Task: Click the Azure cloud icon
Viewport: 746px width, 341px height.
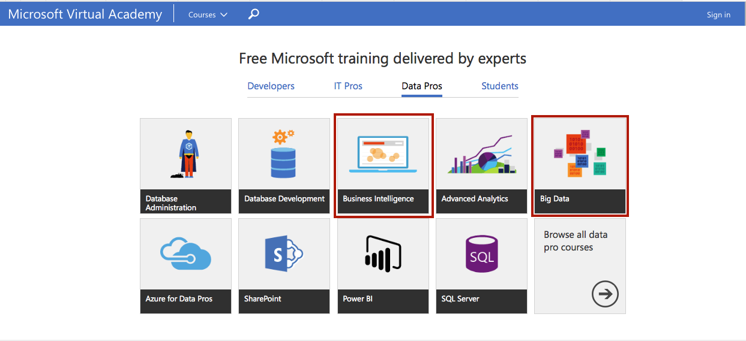Action: coord(185,254)
